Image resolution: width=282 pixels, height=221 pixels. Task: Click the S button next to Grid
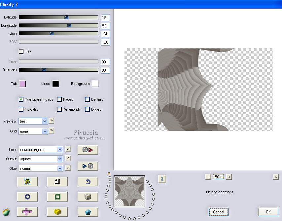pos(51,130)
